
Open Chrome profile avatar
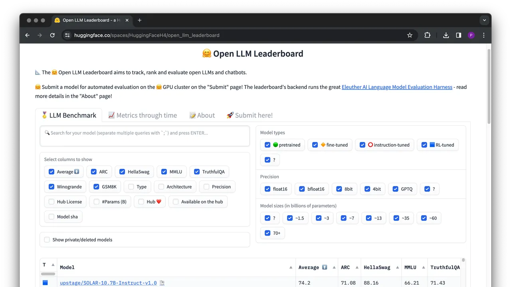471,35
